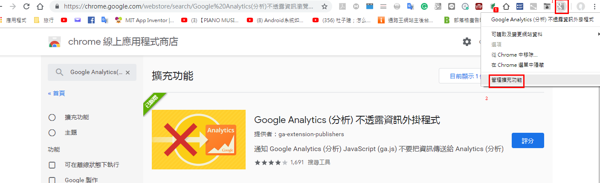Open the 旅行 bookmarks folder
Screen dimensions: 600x183
click(44, 20)
